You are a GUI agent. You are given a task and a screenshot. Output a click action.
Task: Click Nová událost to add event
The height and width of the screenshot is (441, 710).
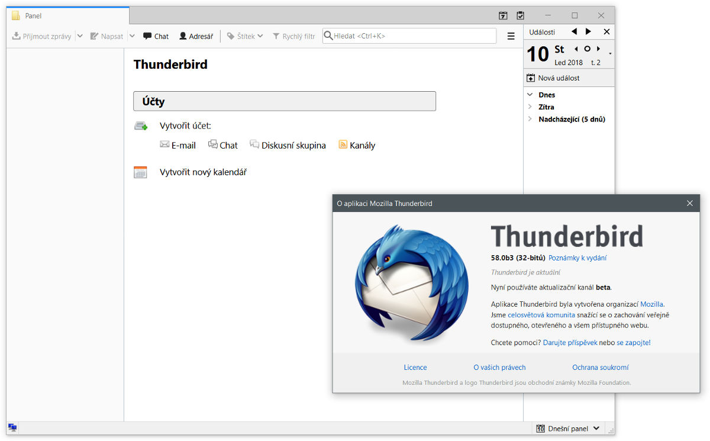pos(553,78)
